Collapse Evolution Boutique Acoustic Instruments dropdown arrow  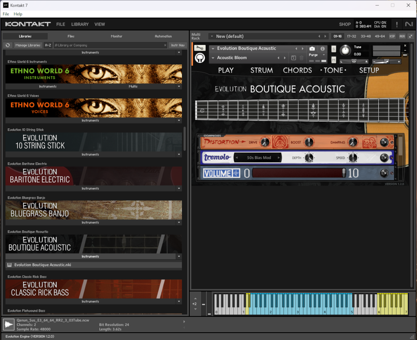pyautogui.click(x=179, y=257)
